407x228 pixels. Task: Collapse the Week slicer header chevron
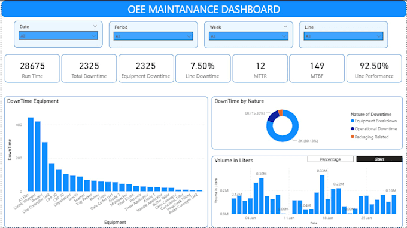click(285, 26)
